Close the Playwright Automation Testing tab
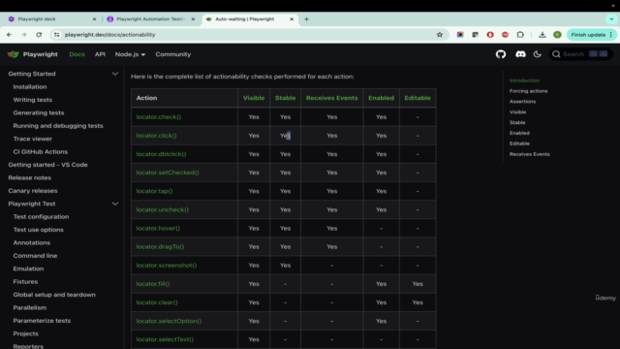Screen dimensions: 620x349 (193, 19)
